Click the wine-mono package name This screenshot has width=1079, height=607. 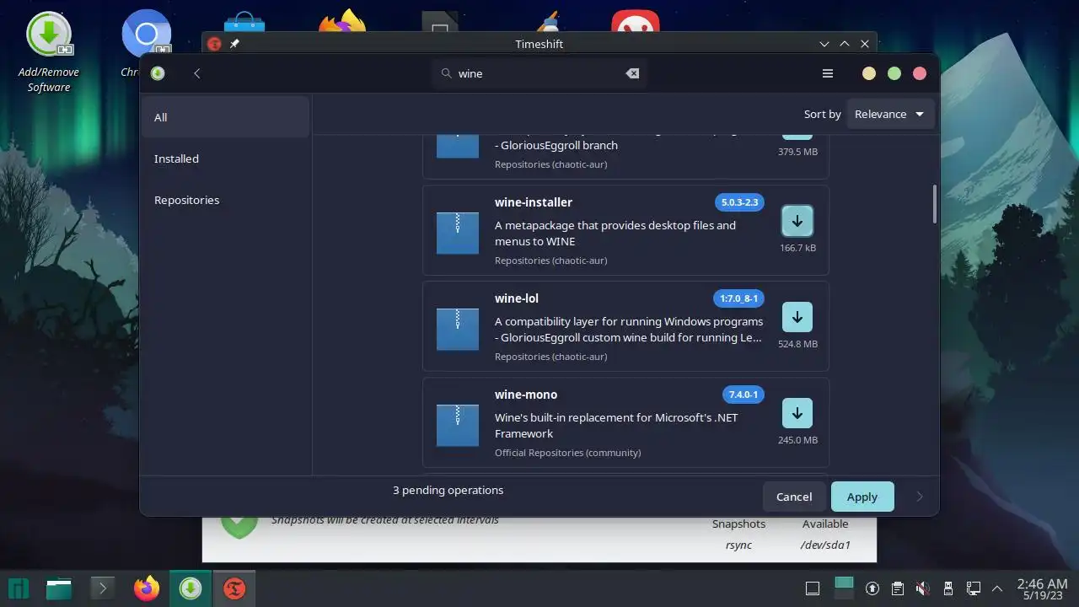[526, 395]
